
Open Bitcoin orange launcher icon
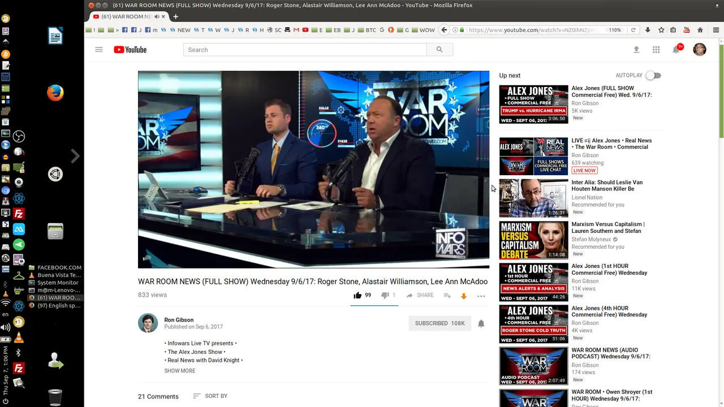[x=6, y=54]
